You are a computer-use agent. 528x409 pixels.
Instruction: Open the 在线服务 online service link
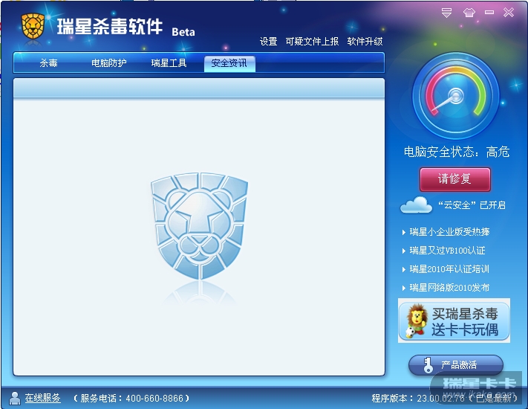[42, 398]
